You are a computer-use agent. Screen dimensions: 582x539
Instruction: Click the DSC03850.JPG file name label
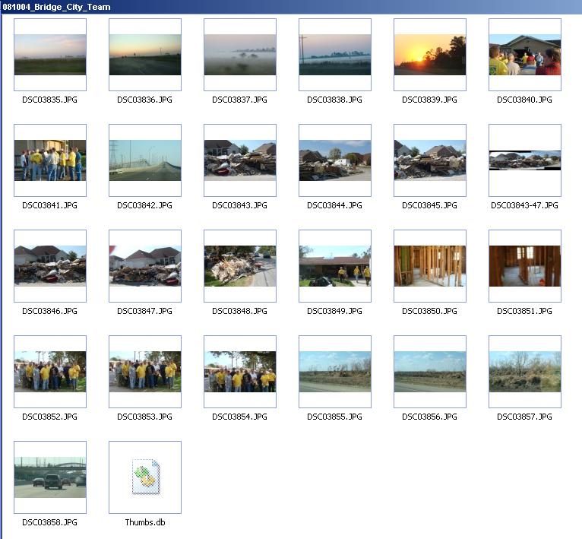point(430,311)
